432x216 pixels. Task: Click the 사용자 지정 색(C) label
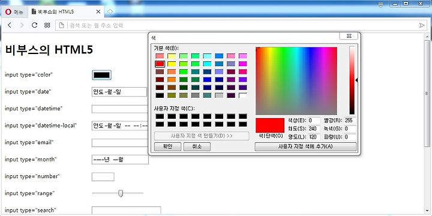(175, 108)
